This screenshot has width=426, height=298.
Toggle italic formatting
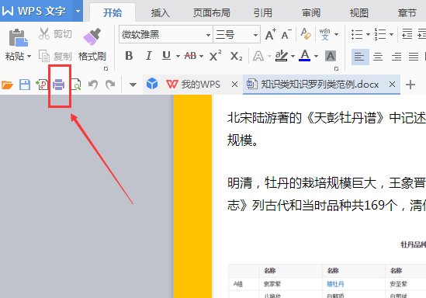(148, 56)
